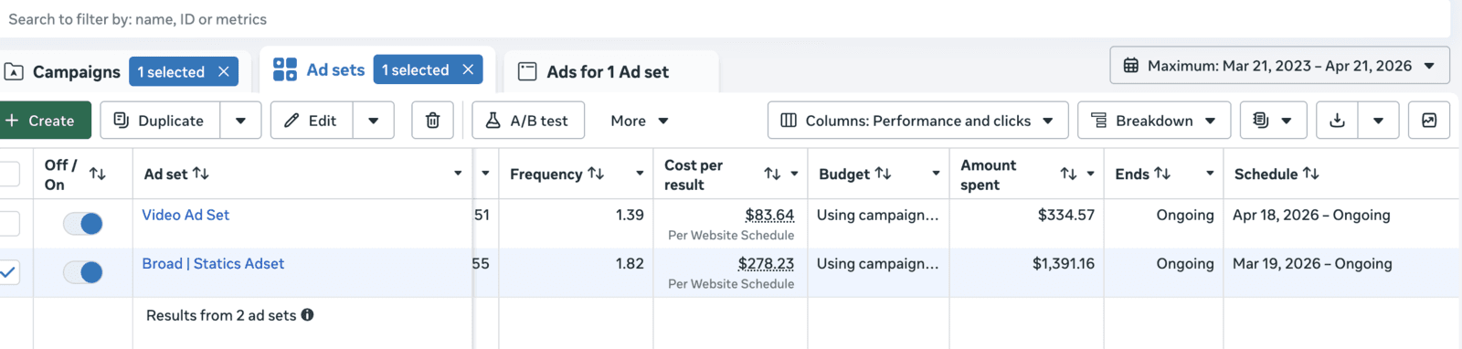This screenshot has height=349, width=1462.
Task: Toggle off Broad | Statics Adset switch
Action: click(83, 271)
